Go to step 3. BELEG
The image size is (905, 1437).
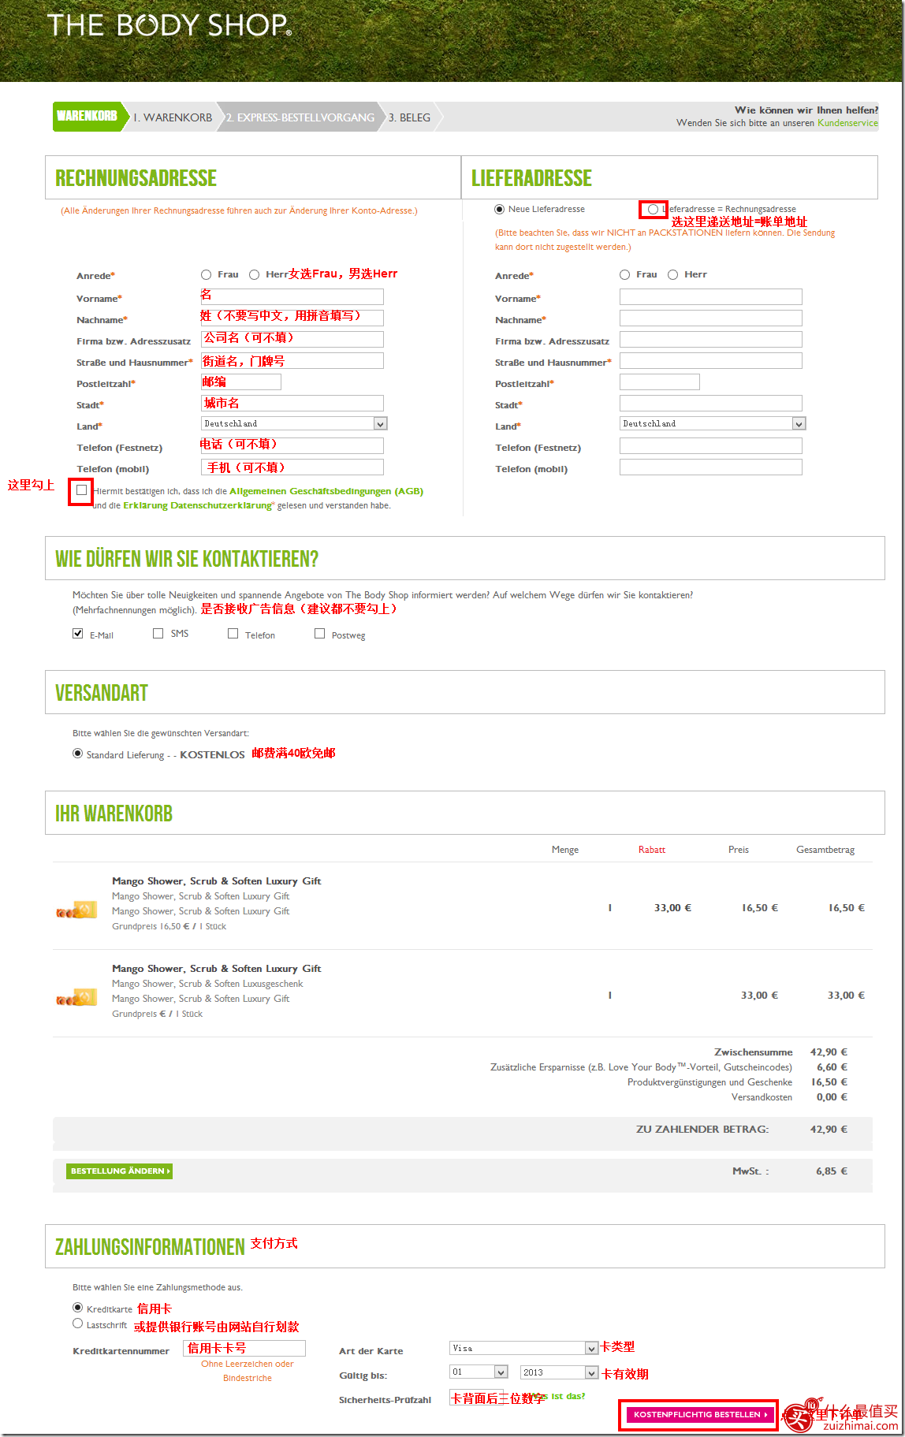(409, 117)
